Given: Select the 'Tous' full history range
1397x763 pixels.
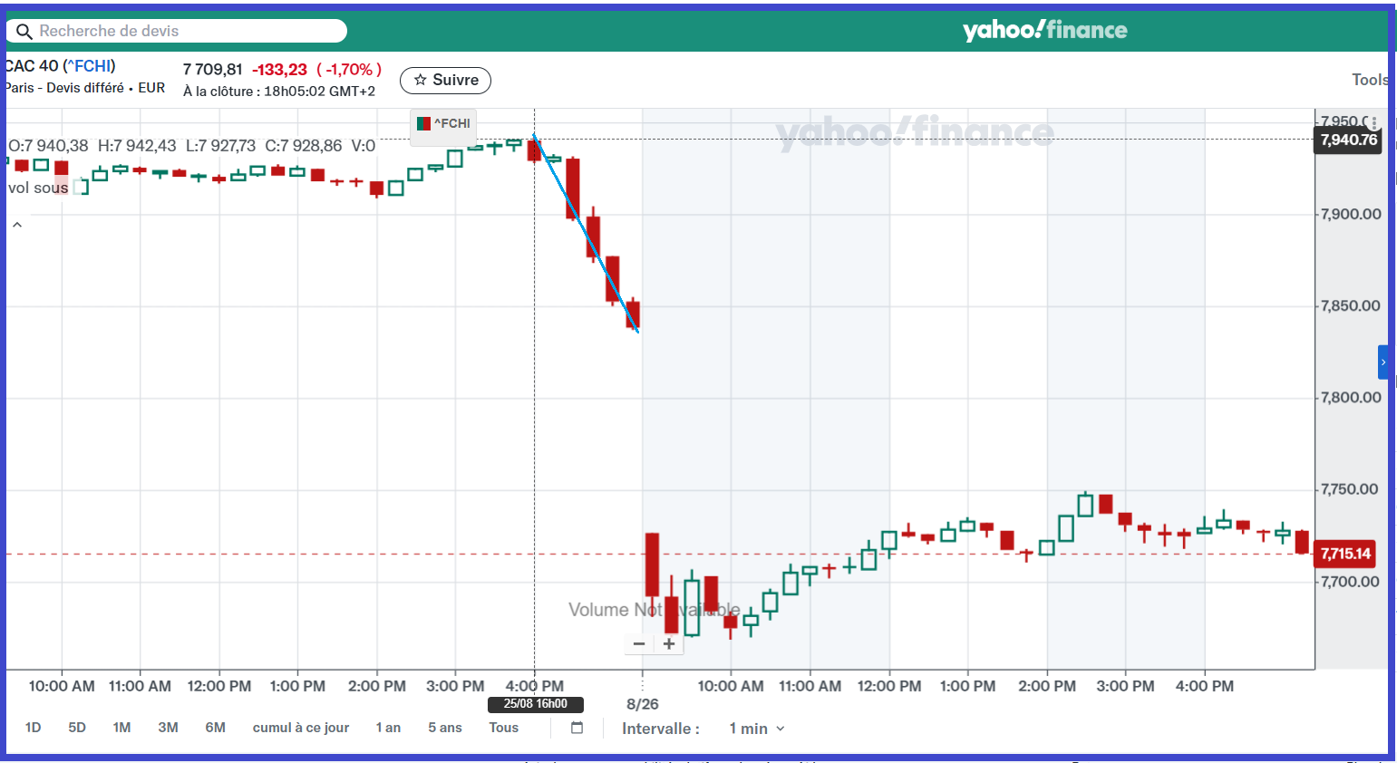Looking at the screenshot, I should point(503,728).
